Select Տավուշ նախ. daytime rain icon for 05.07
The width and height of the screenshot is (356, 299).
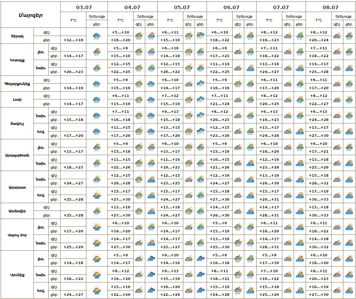[201, 115]
